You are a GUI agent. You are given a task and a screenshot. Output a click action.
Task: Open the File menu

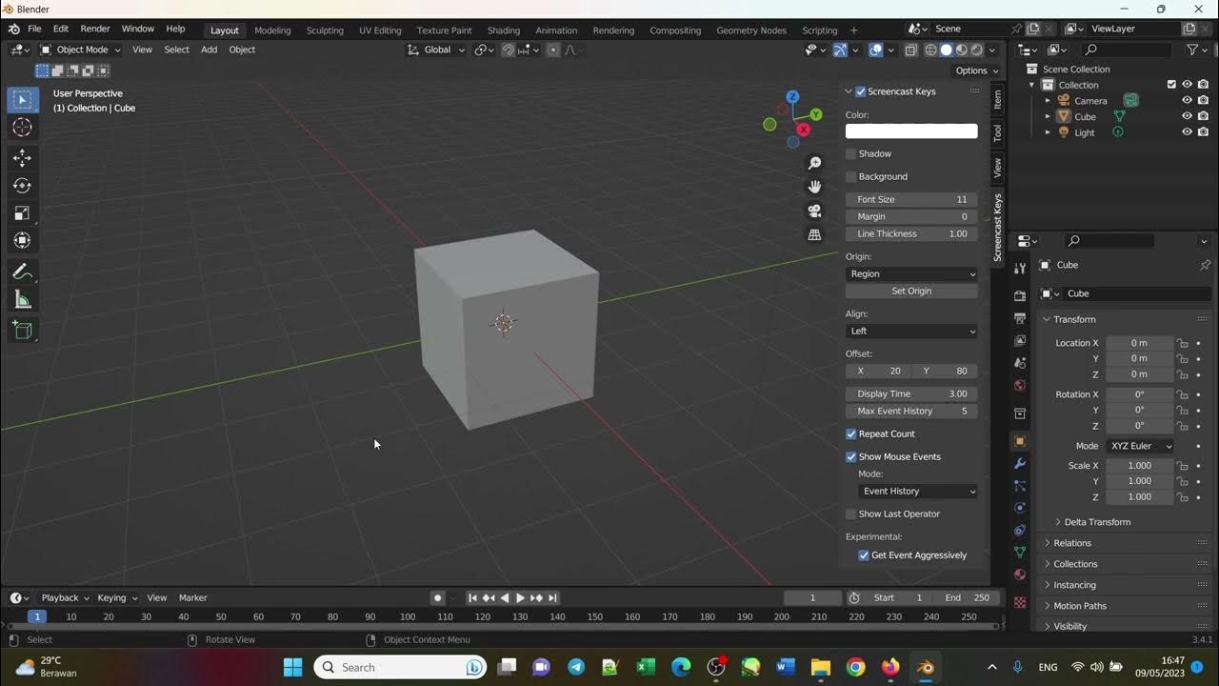tap(34, 30)
